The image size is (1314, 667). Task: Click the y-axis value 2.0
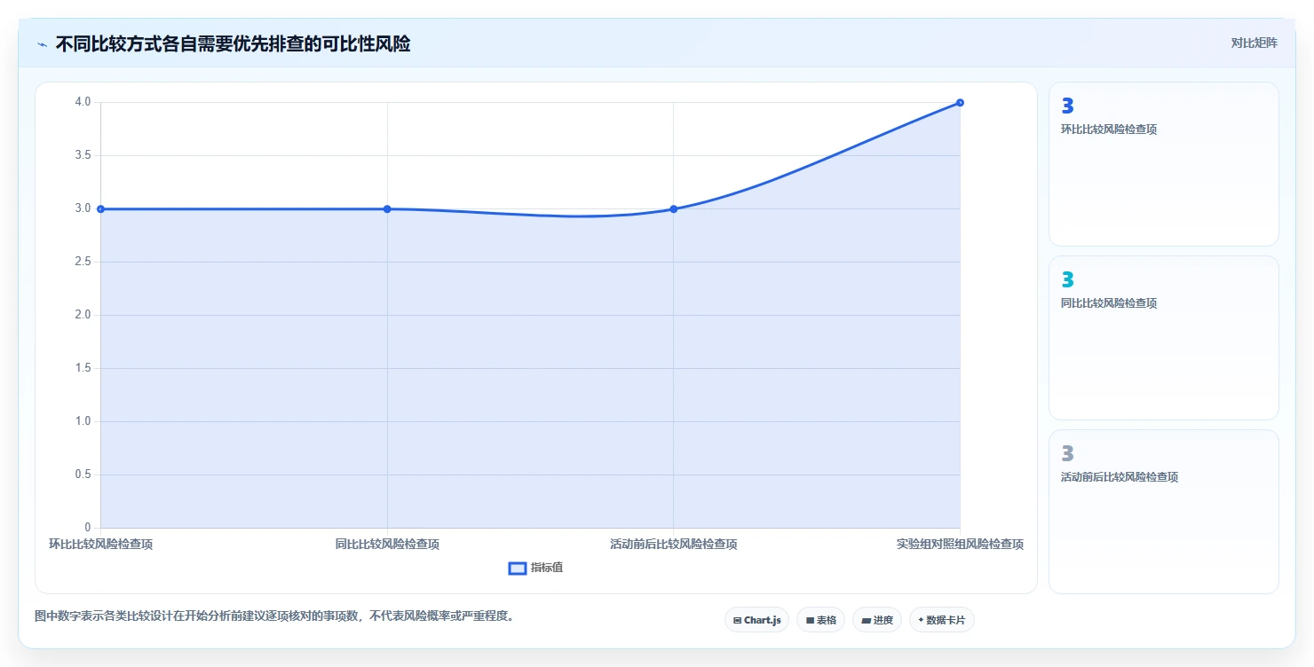(83, 315)
